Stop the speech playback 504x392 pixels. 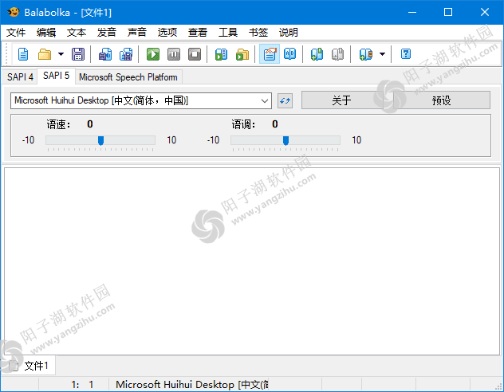(195, 54)
